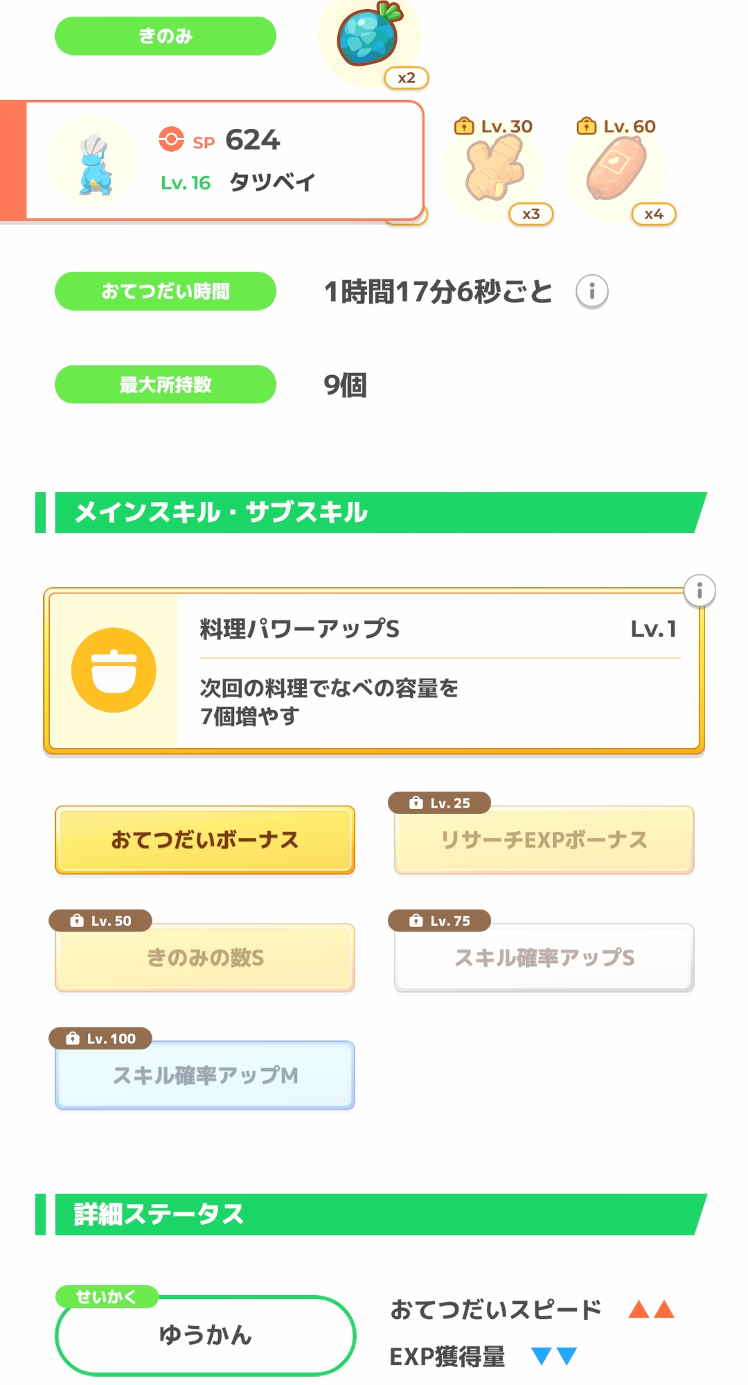Tap the 最大所持数 green label

[x=166, y=385]
